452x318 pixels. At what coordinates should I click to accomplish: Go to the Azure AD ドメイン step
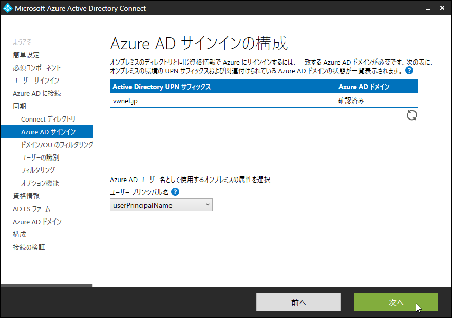pos(37,222)
